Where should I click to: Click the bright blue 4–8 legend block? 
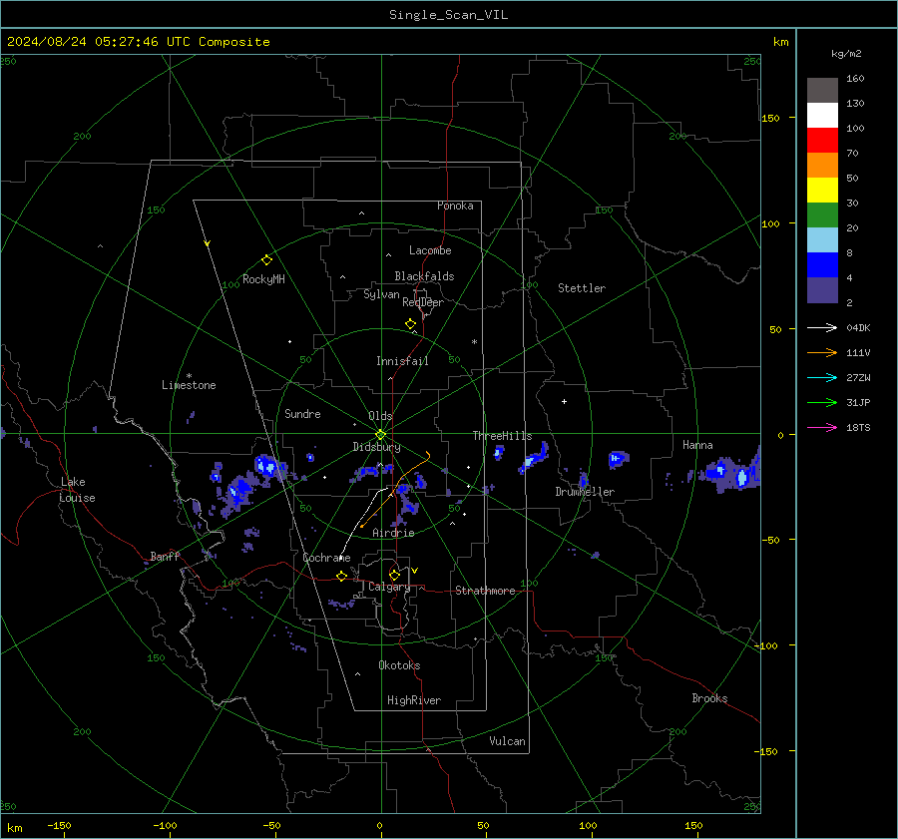click(822, 265)
